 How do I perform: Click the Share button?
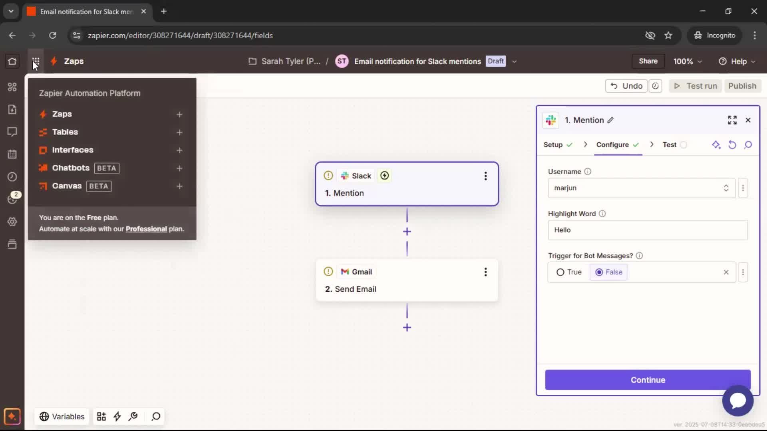[x=648, y=61]
